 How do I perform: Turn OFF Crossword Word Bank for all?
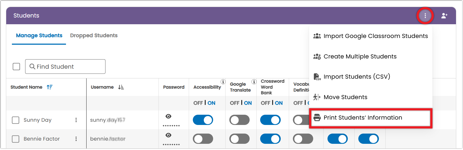266,103
